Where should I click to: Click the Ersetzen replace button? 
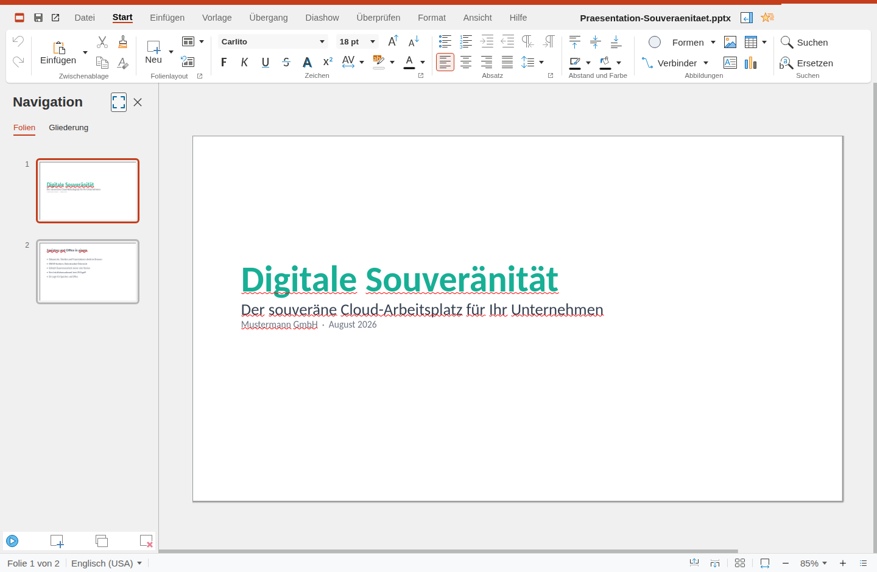806,63
